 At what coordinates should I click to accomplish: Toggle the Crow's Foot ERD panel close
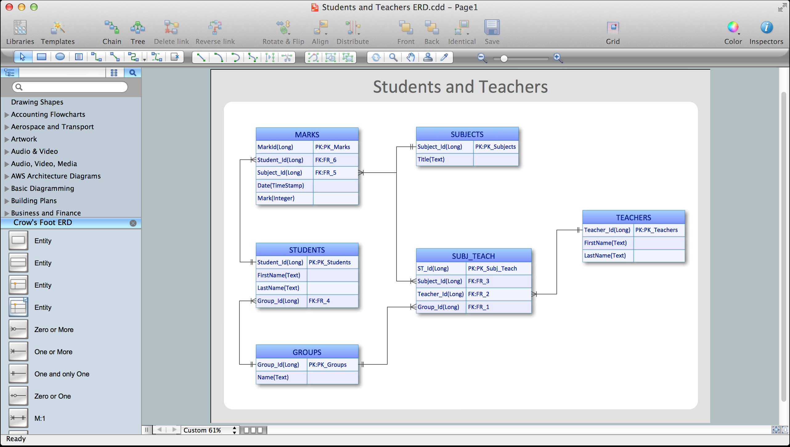[133, 223]
